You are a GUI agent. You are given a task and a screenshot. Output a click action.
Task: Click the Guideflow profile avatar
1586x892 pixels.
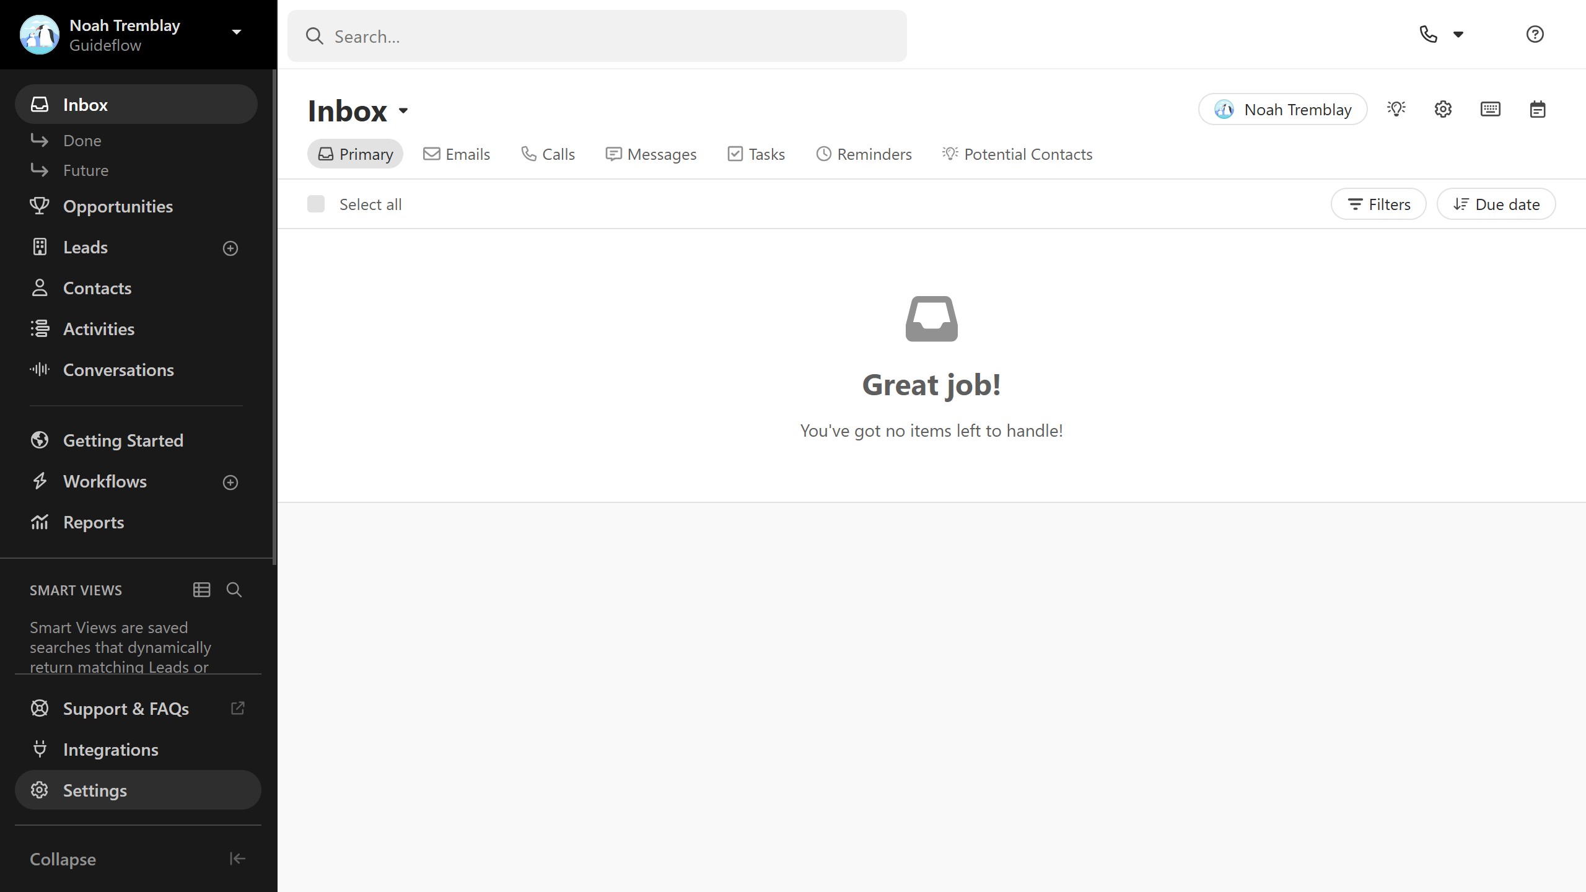tap(40, 35)
